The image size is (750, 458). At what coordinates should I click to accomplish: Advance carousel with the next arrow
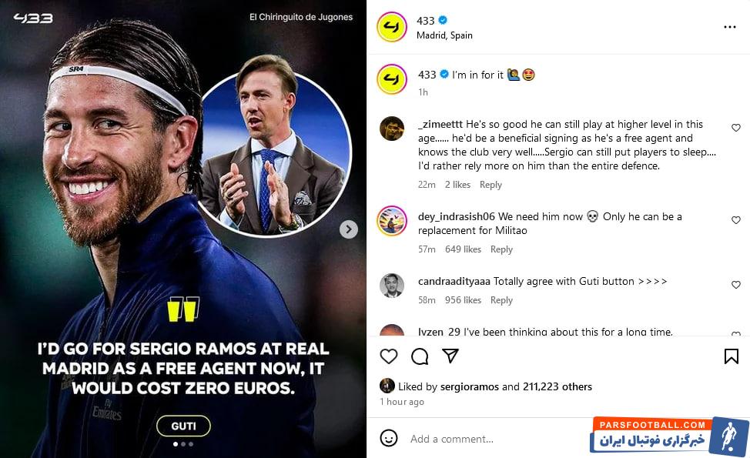click(349, 229)
